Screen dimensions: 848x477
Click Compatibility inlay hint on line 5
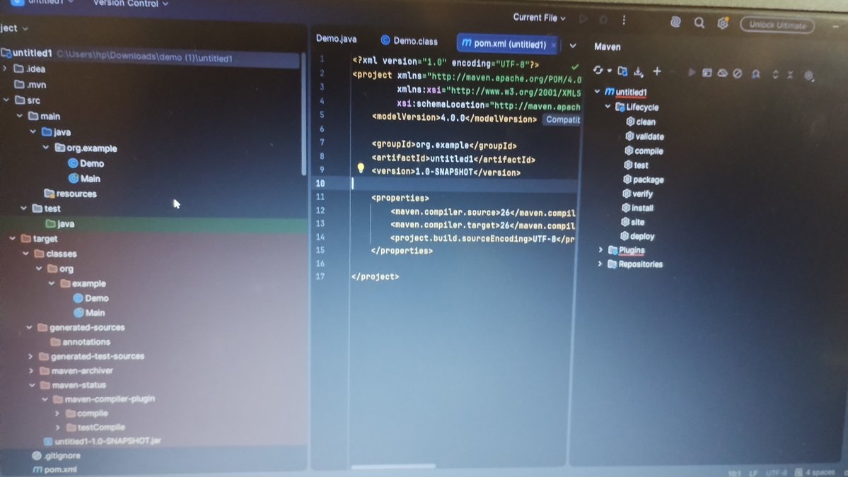pos(562,120)
